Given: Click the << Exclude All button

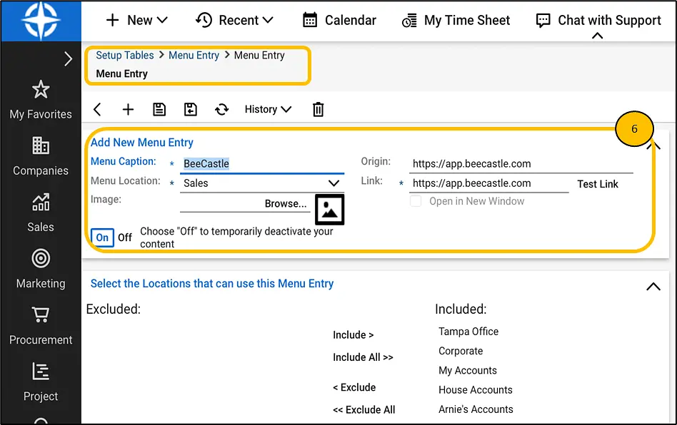Looking at the screenshot, I should [364, 410].
